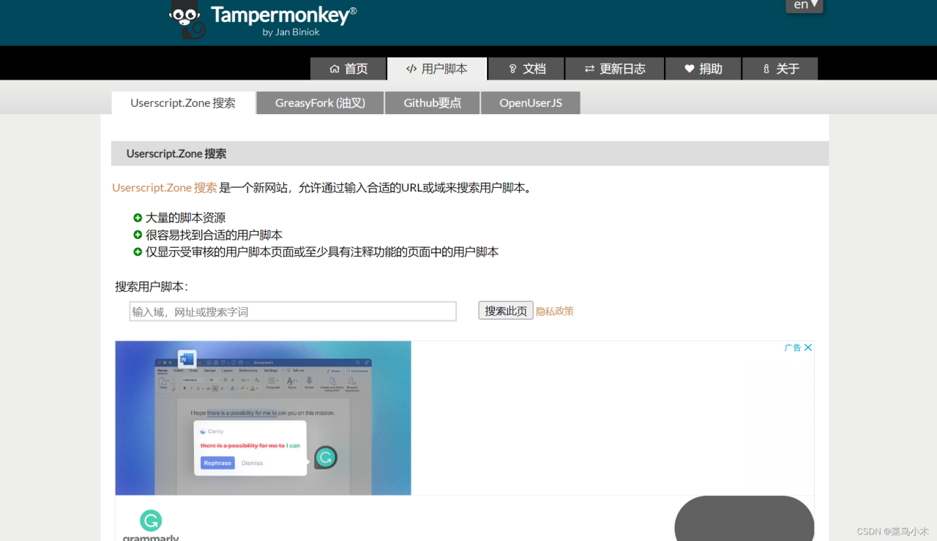Click the 仅显示受审核的用户脚本页面 bullet text
This screenshot has width=937, height=541.
pos(322,251)
